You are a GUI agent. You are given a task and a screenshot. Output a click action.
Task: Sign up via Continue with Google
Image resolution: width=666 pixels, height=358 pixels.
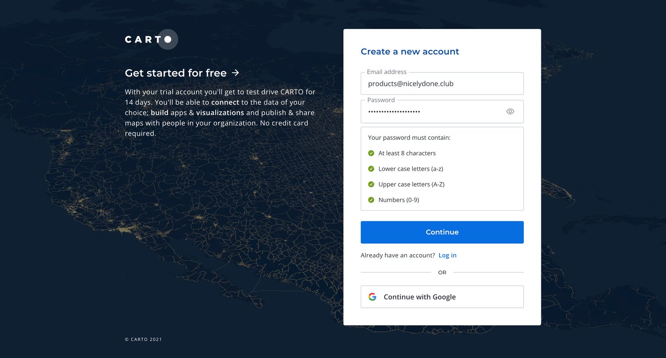click(x=442, y=297)
